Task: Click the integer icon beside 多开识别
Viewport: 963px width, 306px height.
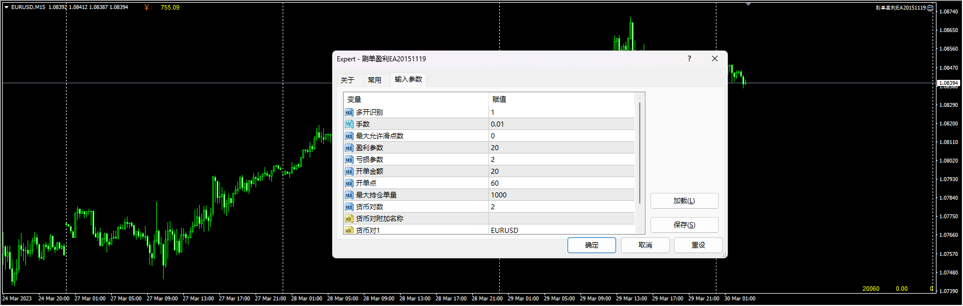Action: (x=349, y=112)
